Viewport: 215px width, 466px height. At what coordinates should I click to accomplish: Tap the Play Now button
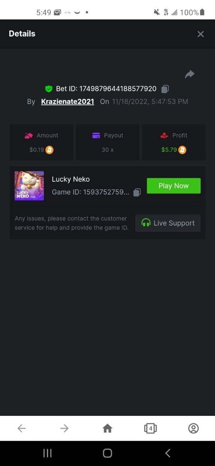click(x=173, y=186)
